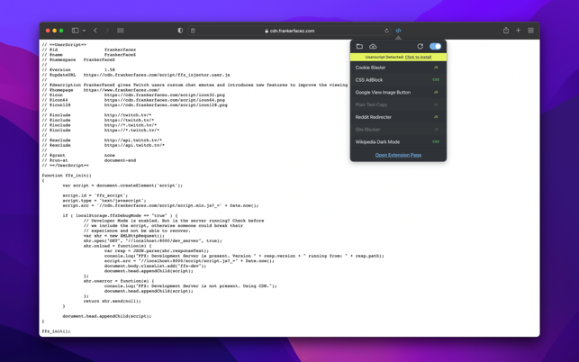Turn off the Userscripts global toggle switch

click(435, 47)
